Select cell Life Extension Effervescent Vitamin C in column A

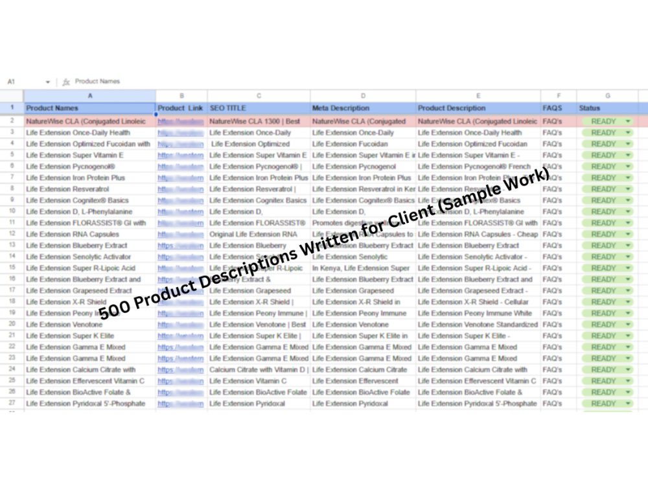point(89,381)
